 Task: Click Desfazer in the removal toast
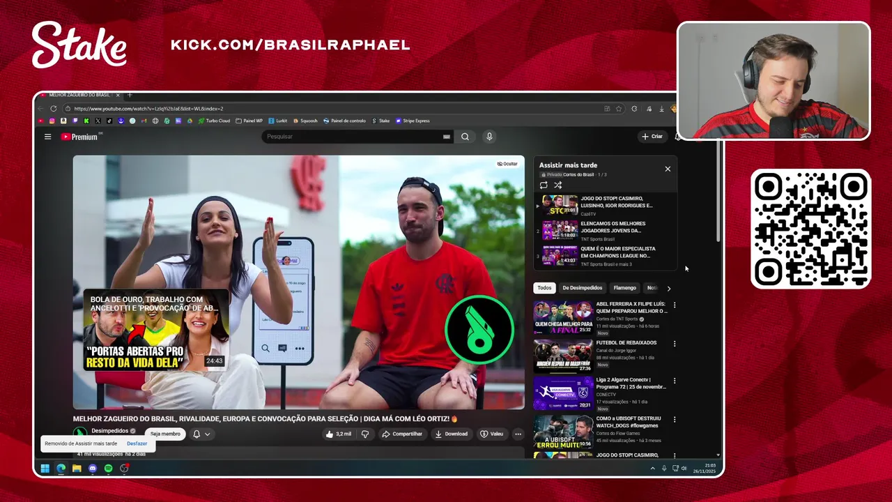137,443
